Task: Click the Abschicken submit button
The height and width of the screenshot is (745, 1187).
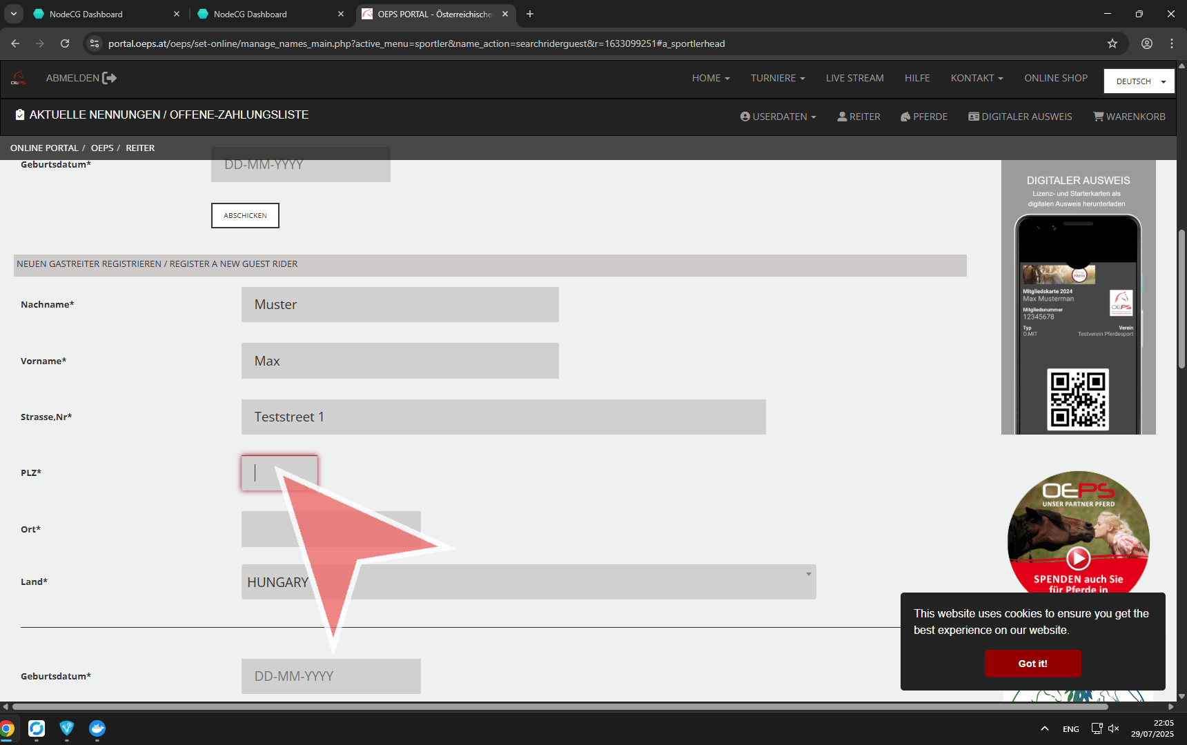Action: (x=245, y=215)
